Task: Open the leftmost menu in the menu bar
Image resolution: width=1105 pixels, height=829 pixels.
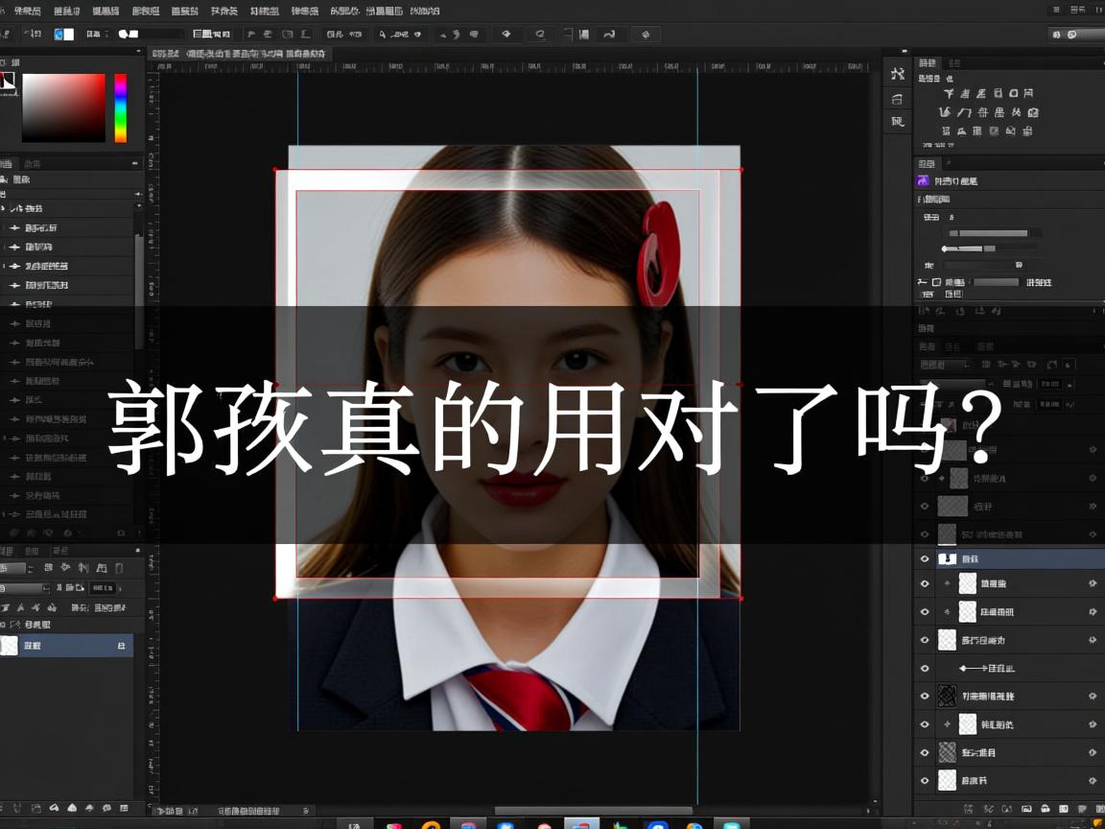Action: point(10,11)
